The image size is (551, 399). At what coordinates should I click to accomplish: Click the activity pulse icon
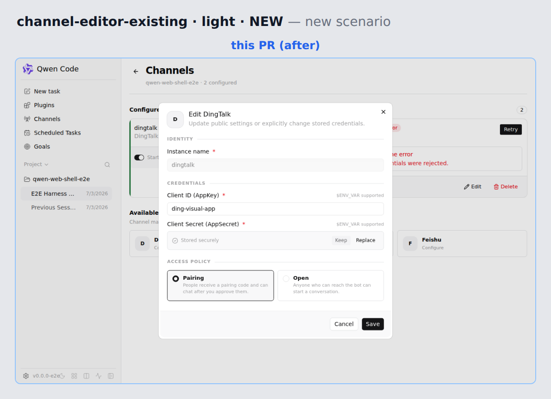click(x=99, y=376)
